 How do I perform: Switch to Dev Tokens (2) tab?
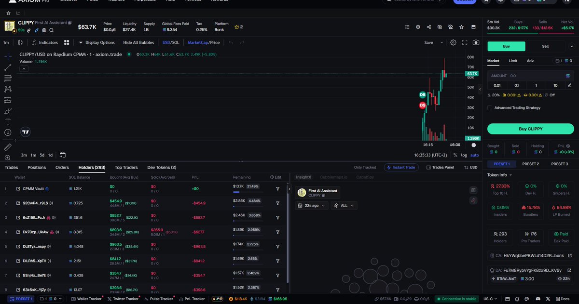click(x=162, y=167)
